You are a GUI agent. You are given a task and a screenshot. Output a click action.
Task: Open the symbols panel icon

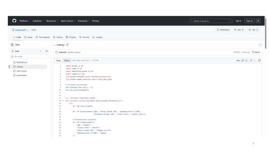pyautogui.click(x=259, y=60)
